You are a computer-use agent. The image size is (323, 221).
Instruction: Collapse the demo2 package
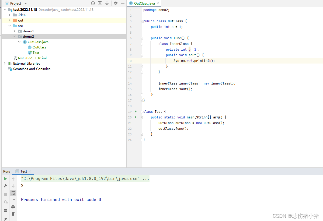point(15,36)
